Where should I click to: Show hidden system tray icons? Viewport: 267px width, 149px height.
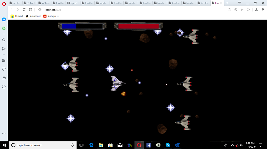coord(232,145)
